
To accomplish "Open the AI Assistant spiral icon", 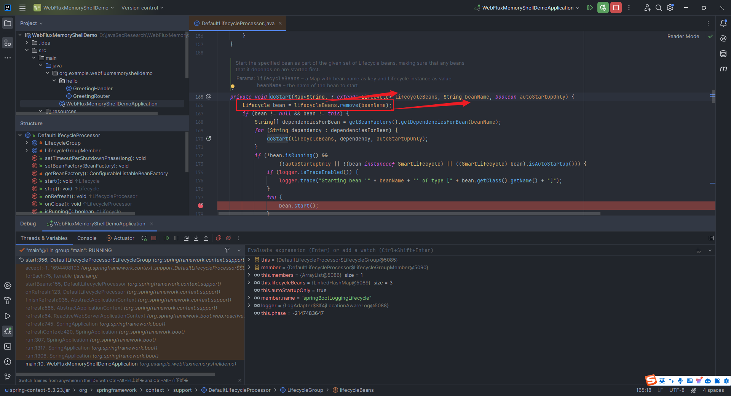I will [723, 38].
